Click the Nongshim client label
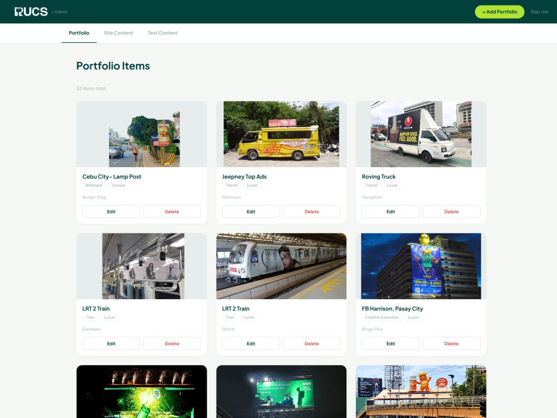557x418 pixels. (x=372, y=197)
